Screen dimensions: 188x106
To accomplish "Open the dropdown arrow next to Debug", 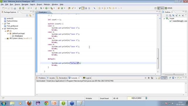I will [44, 8].
